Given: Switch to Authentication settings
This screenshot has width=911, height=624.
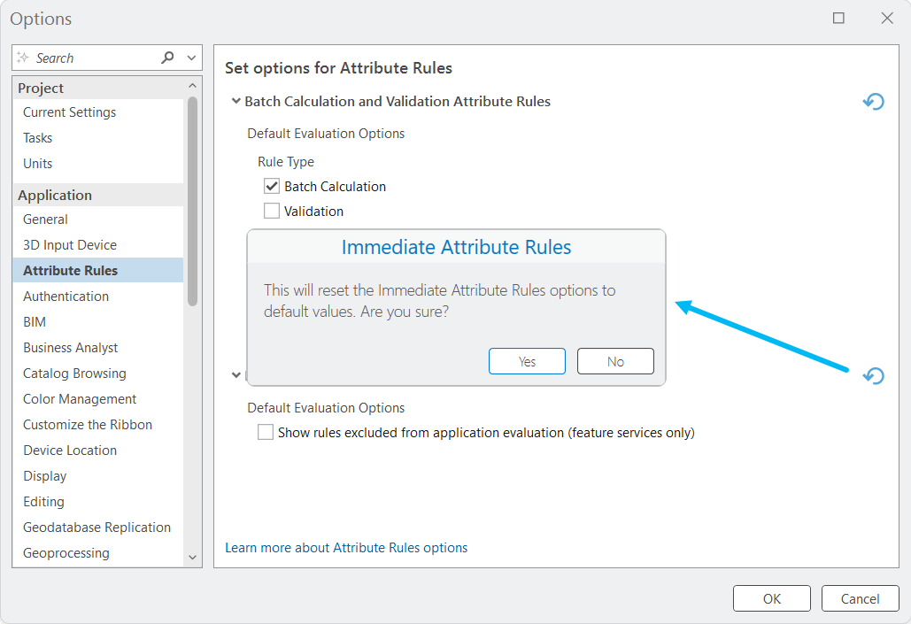Looking at the screenshot, I should (x=66, y=296).
